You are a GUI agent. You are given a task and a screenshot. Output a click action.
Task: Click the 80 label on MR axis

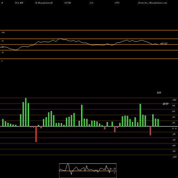(173, 106)
